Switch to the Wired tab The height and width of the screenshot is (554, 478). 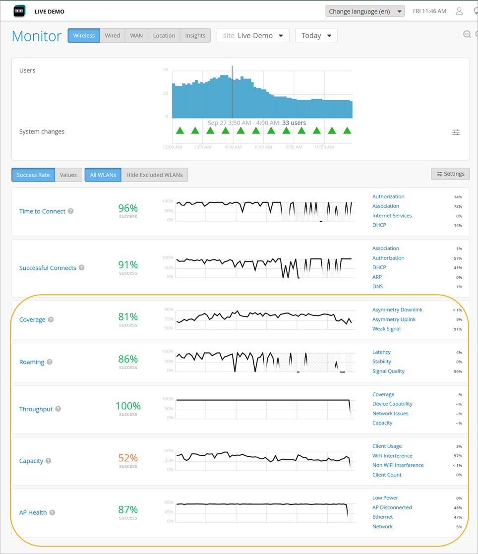pos(113,36)
